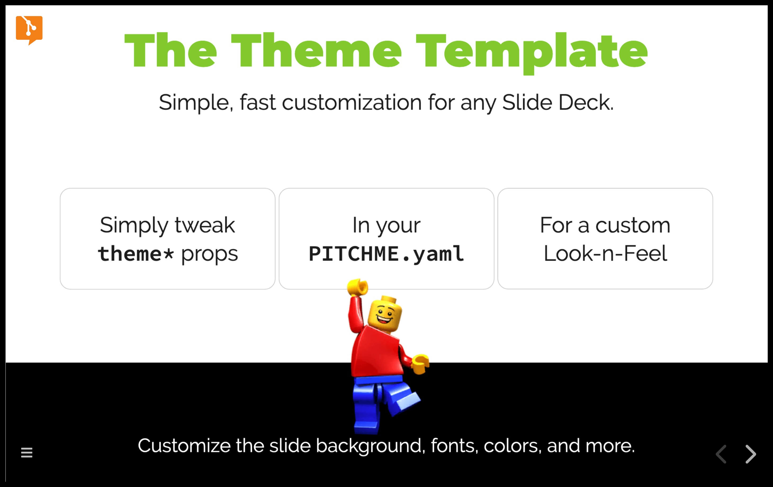Select the 'In your PITCHME.yaml' card
The width and height of the screenshot is (773, 487).
pos(386,238)
